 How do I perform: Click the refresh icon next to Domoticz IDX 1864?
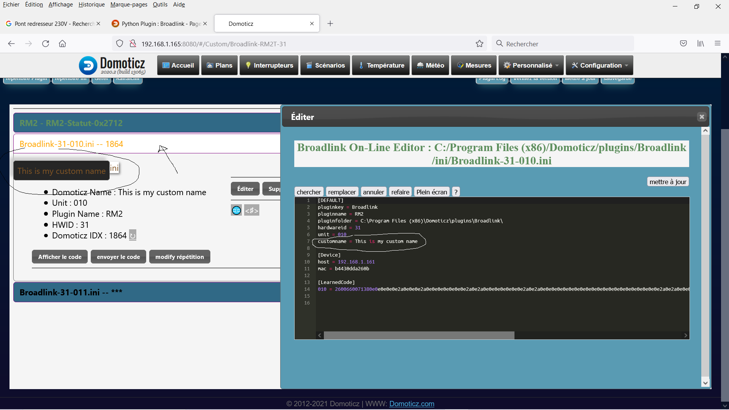133,235
